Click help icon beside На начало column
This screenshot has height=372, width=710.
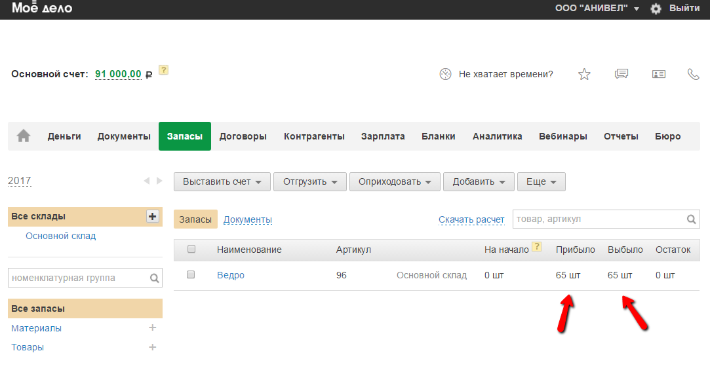click(537, 247)
